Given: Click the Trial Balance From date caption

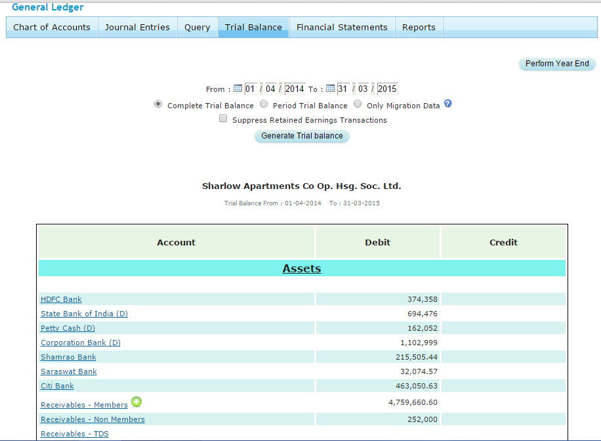Looking at the screenshot, I should (302, 203).
